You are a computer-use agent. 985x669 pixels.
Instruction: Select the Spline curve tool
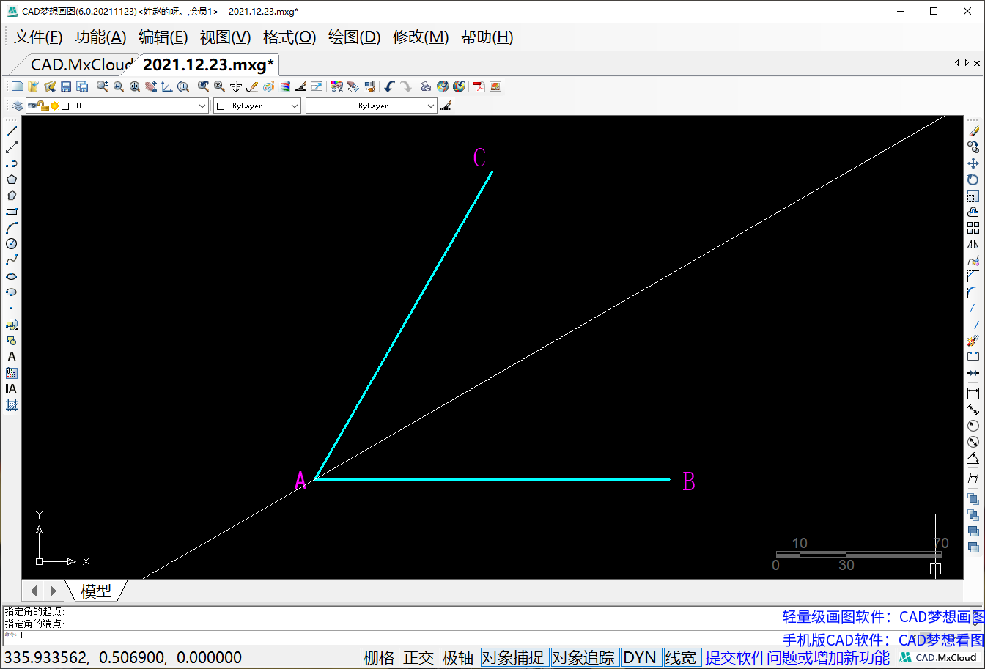[x=12, y=260]
